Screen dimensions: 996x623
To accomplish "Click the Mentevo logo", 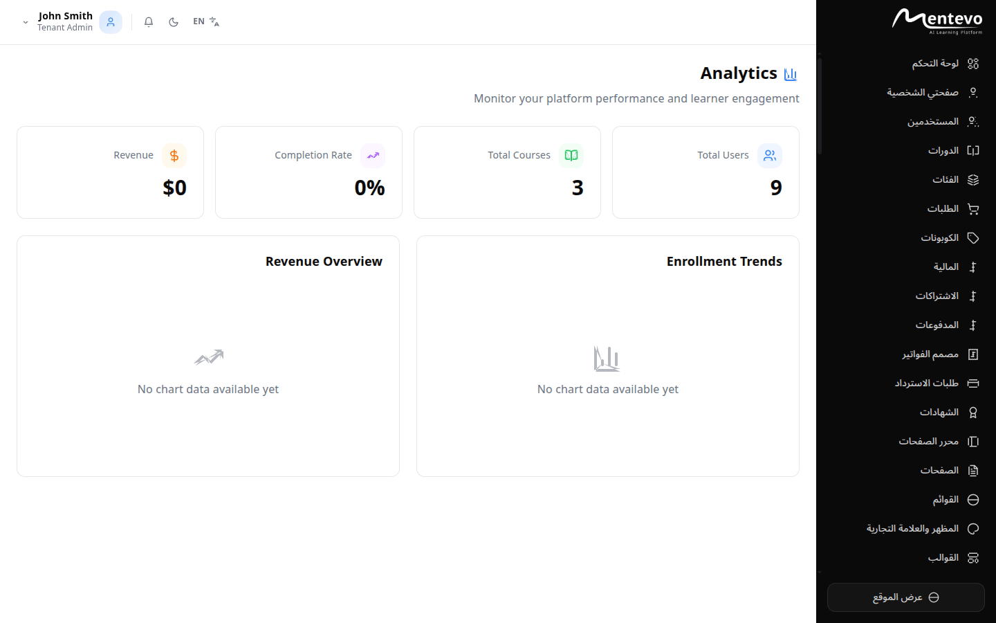I will pyautogui.click(x=938, y=19).
